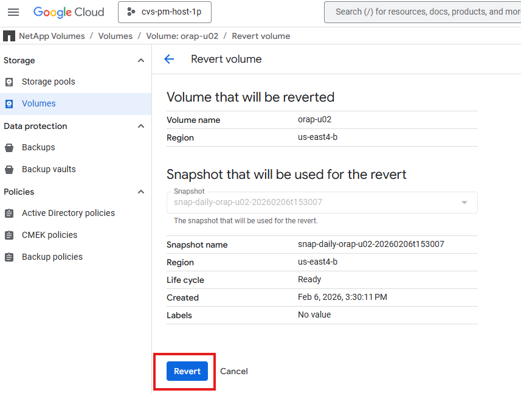Cancel the volume revert
Image resolution: width=521 pixels, height=393 pixels.
pyautogui.click(x=233, y=371)
